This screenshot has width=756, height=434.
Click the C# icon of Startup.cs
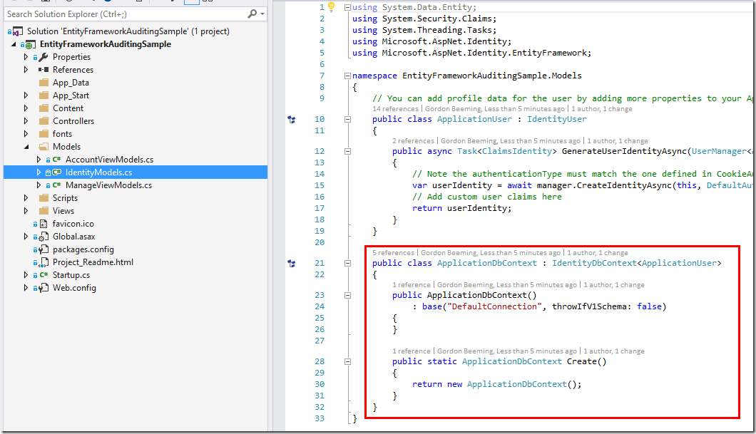(44, 275)
